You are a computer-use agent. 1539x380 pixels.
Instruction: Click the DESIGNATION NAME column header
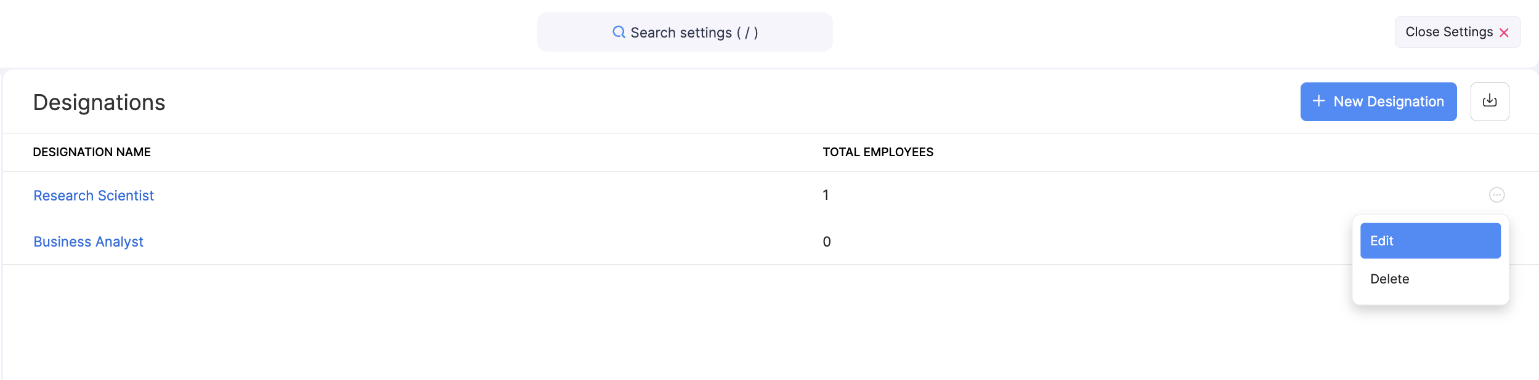point(92,152)
